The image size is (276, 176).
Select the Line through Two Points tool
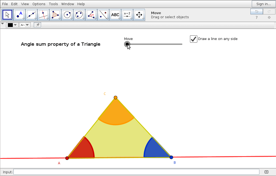pos(31,15)
